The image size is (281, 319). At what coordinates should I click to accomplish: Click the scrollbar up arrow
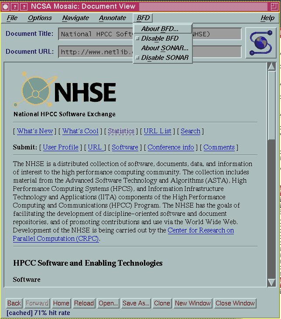click(x=271, y=66)
